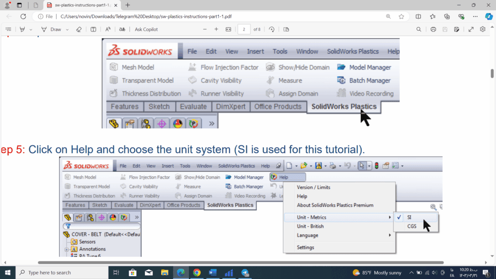Click the Ask Copilot button
Image resolution: width=496 pixels, height=279 pixels.
point(146,30)
